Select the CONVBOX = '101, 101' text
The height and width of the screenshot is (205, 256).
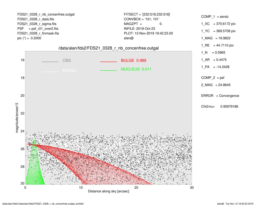(x=141, y=19)
